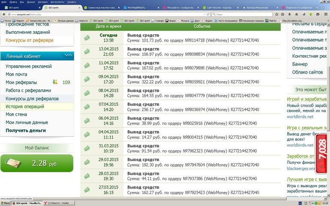Open Управление рекламой in the sidebar

tap(29, 66)
